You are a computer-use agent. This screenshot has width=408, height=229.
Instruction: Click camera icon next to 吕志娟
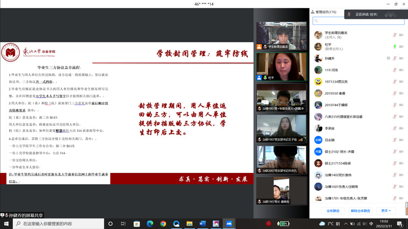(x=402, y=140)
